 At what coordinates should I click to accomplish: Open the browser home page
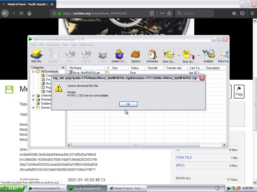point(29,13)
